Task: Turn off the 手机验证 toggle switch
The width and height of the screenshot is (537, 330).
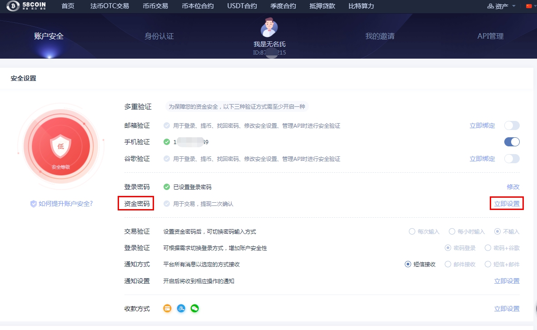Action: tap(512, 142)
